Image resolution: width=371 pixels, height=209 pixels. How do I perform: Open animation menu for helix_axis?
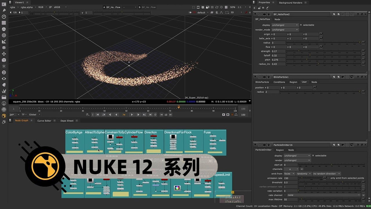point(321,38)
